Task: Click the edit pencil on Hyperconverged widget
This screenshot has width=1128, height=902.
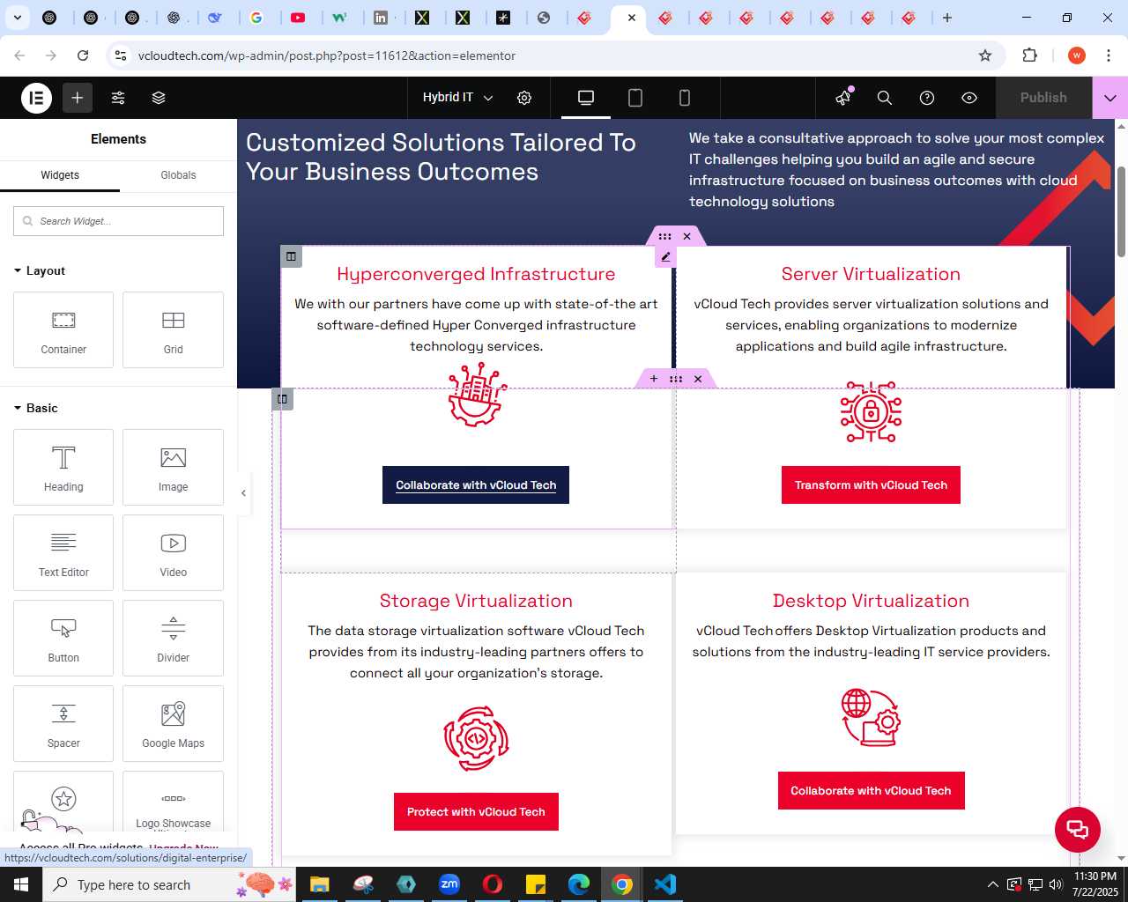Action: click(x=665, y=256)
